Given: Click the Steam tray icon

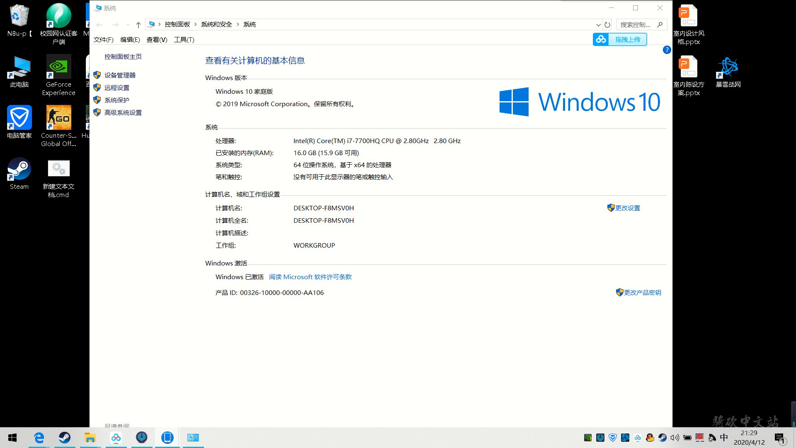Looking at the screenshot, I should point(663,438).
